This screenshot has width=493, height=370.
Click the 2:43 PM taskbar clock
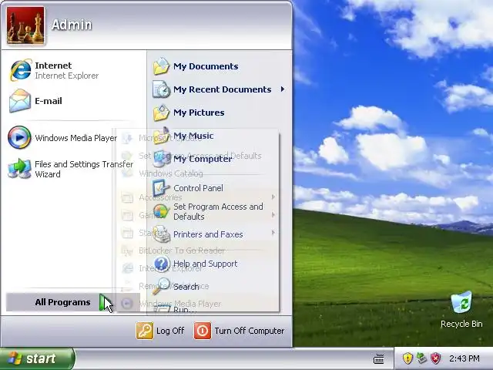coord(464,358)
